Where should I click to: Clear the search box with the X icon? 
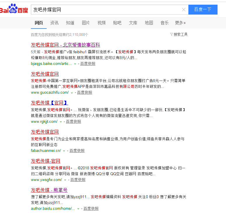(184, 10)
